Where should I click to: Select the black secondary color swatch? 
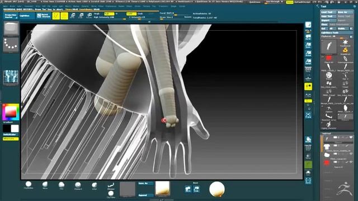click(7, 128)
